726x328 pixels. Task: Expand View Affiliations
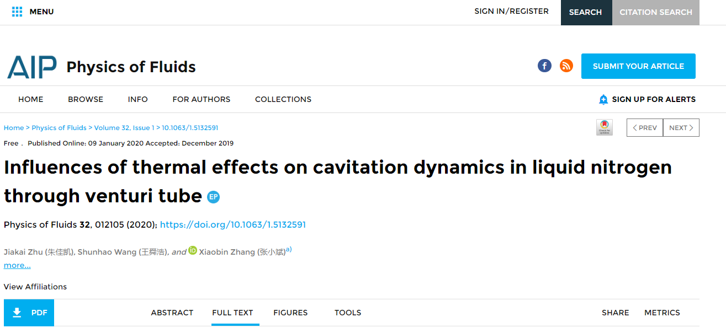35,287
